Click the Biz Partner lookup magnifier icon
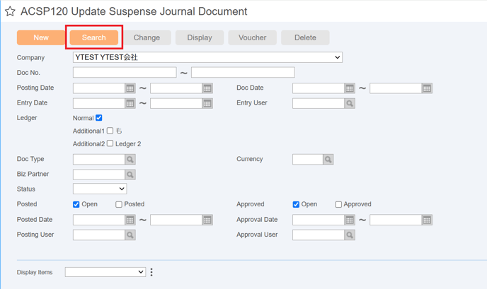 tap(130, 175)
